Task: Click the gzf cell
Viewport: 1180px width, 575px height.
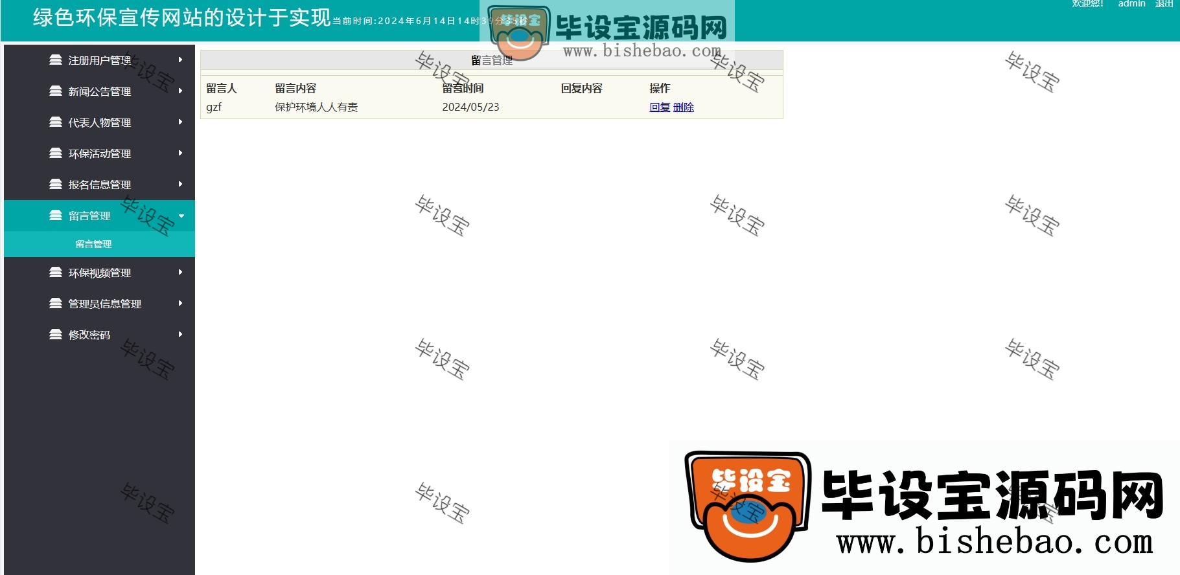Action: (214, 107)
